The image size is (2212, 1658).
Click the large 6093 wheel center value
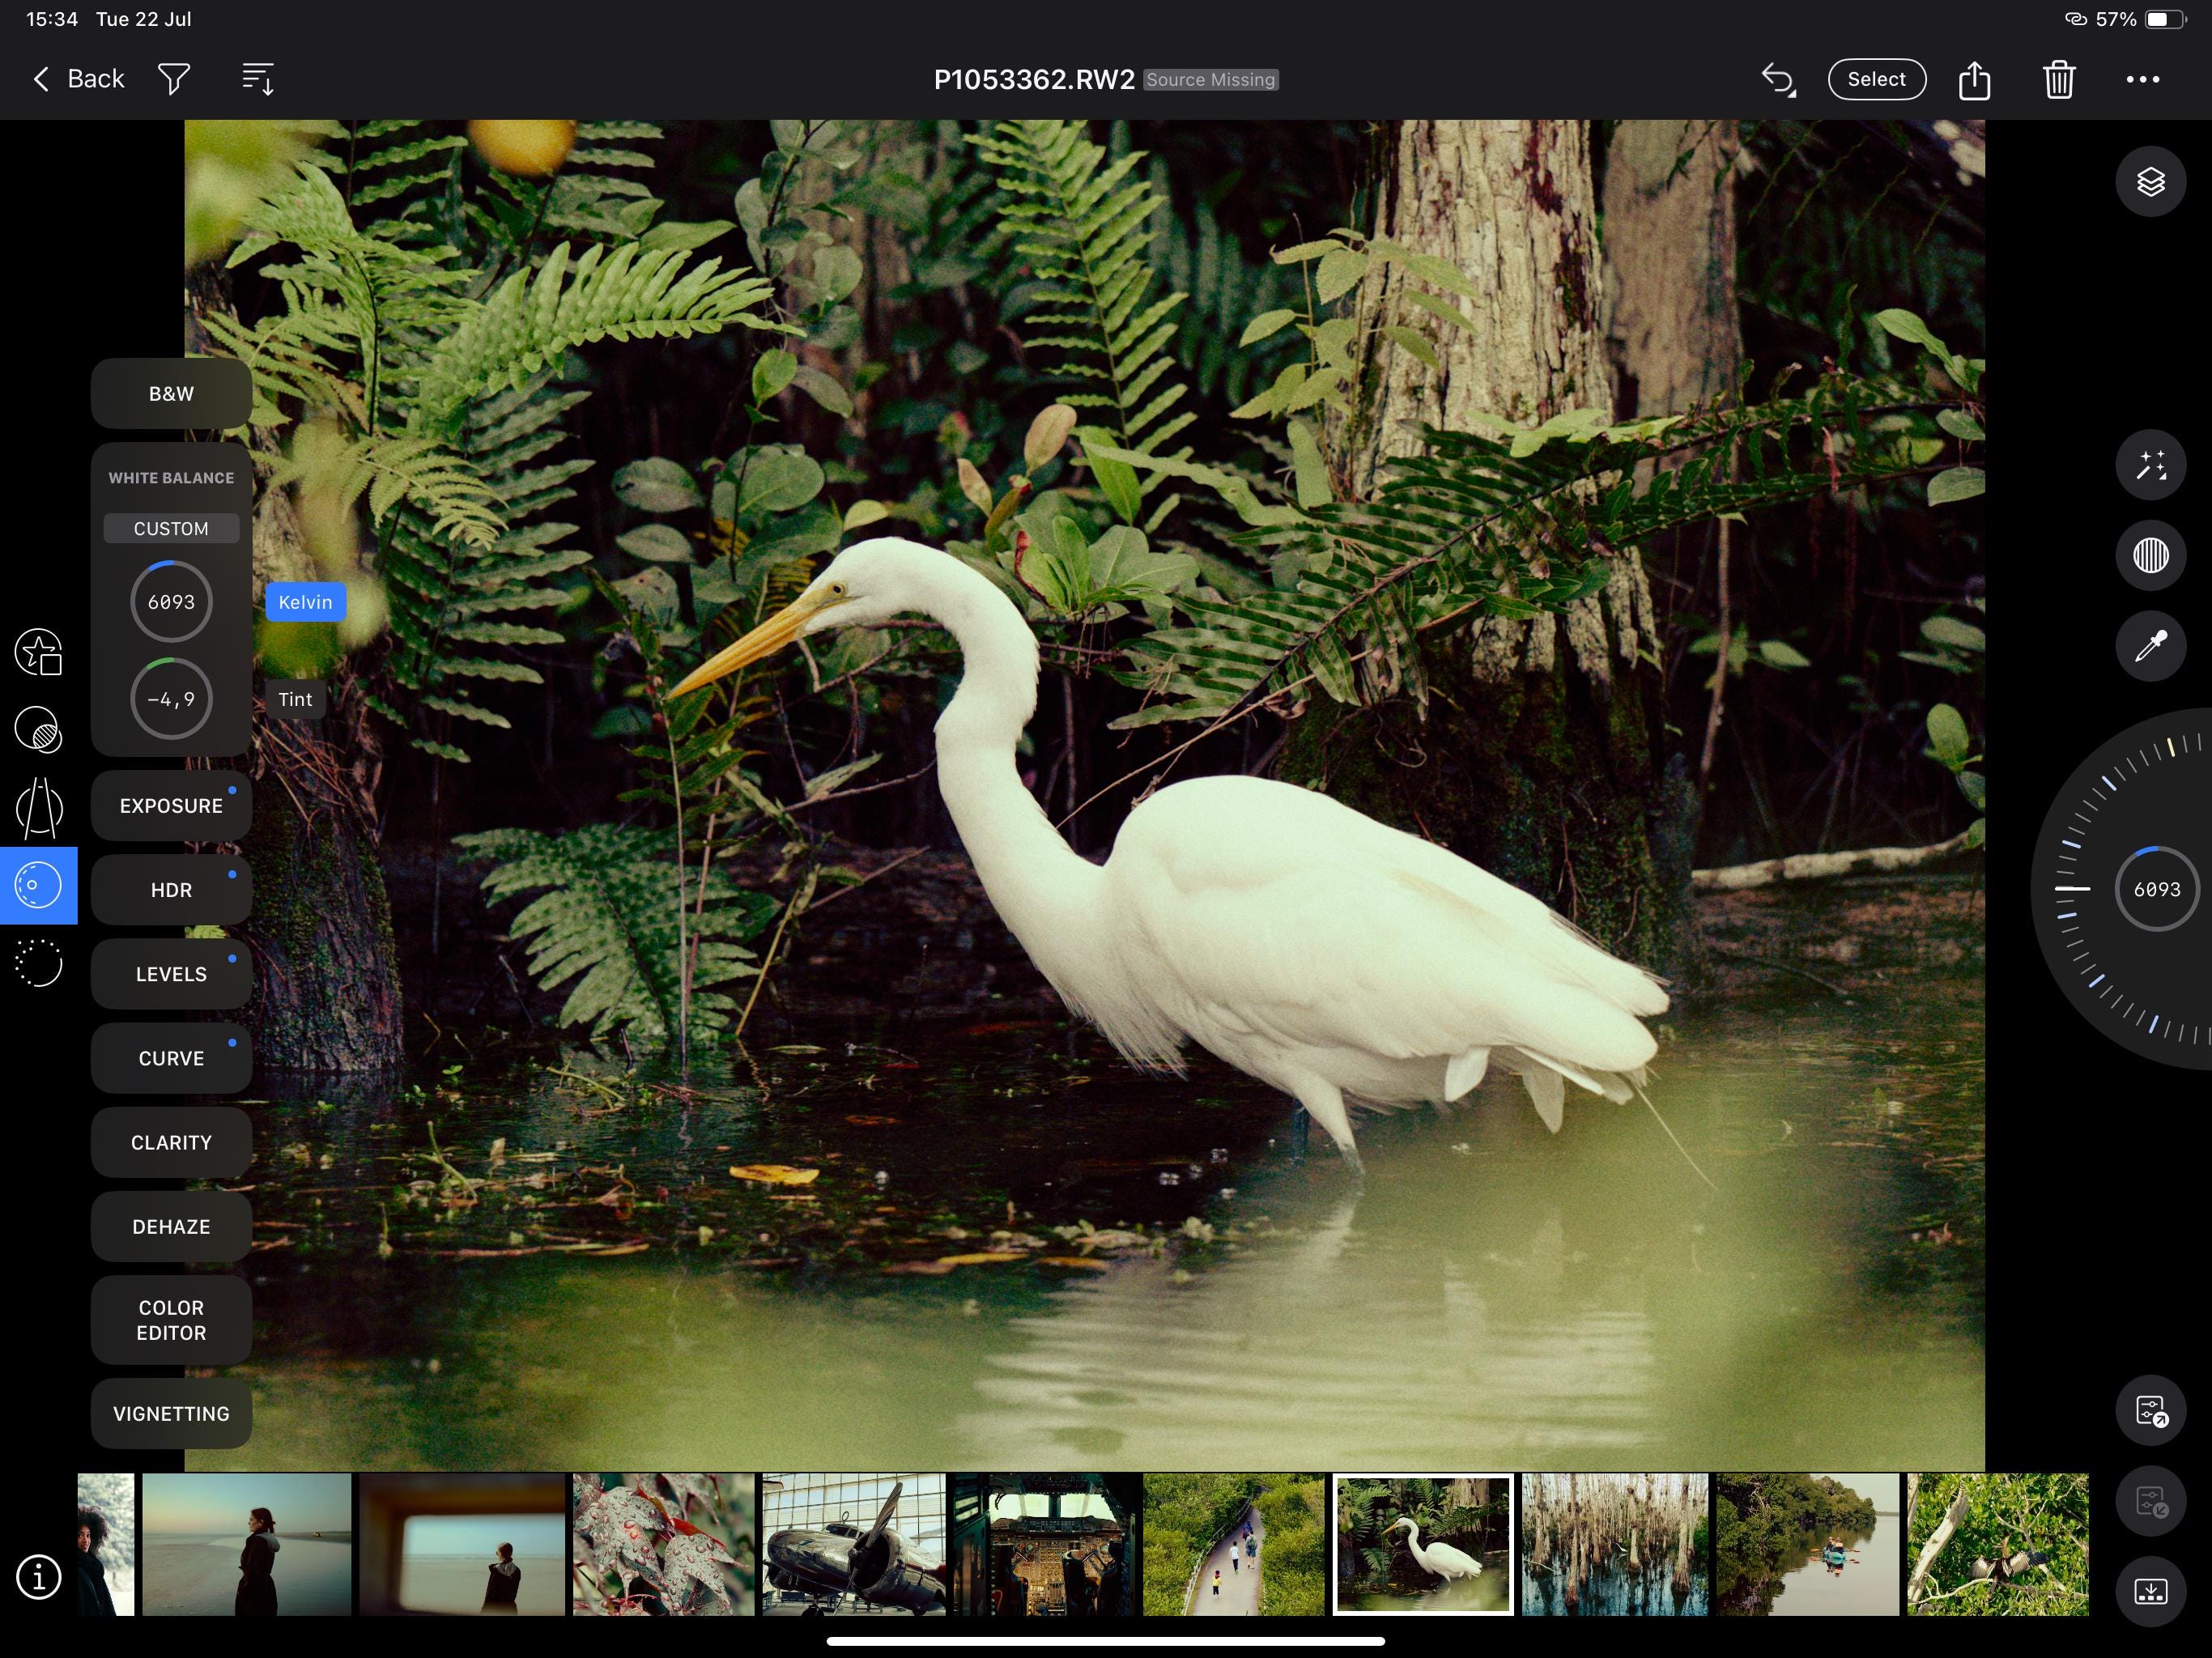pos(2156,889)
